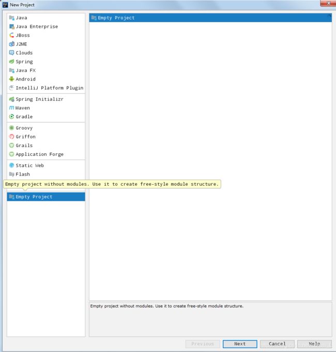Click the Spring leaf icon
Screen dimensions: 336x352
tap(12, 61)
